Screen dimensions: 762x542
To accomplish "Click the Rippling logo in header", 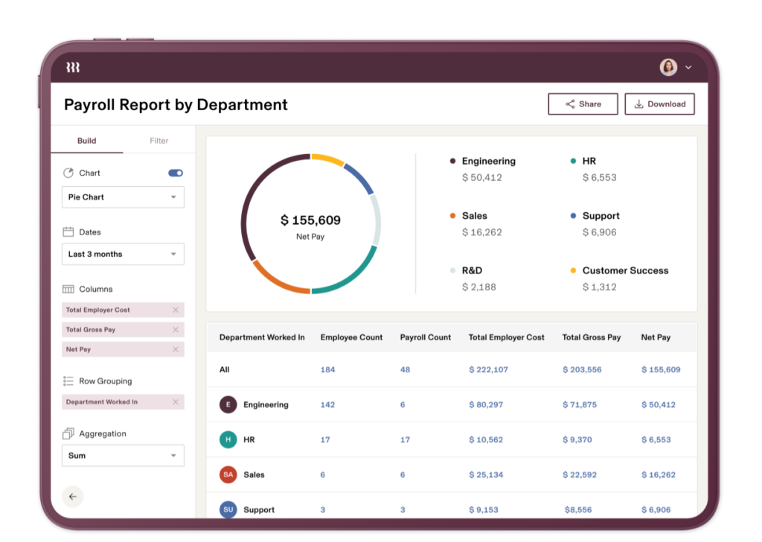I will pyautogui.click(x=72, y=67).
